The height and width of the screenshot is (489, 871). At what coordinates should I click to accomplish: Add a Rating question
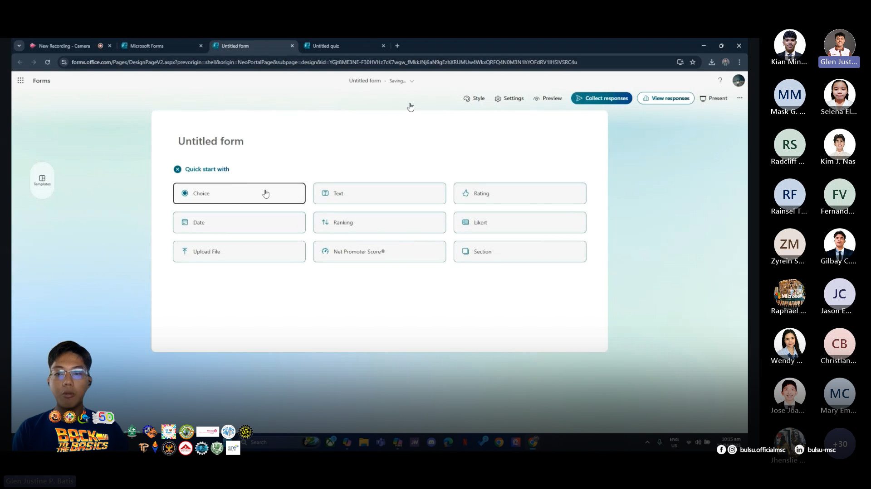tap(519, 193)
